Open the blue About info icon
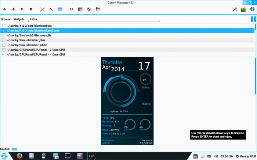257x160 pixels. click(253, 9)
